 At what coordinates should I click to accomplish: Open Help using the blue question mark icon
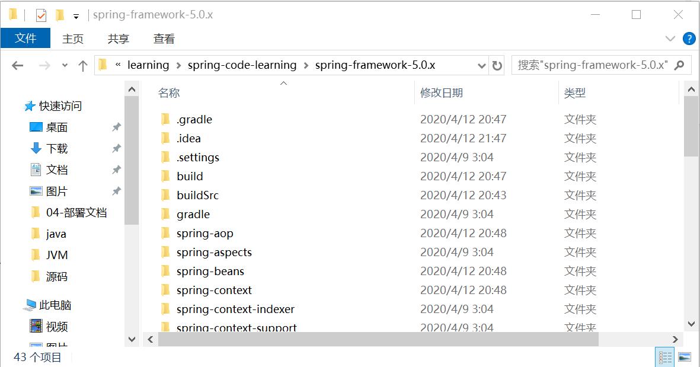(x=689, y=39)
